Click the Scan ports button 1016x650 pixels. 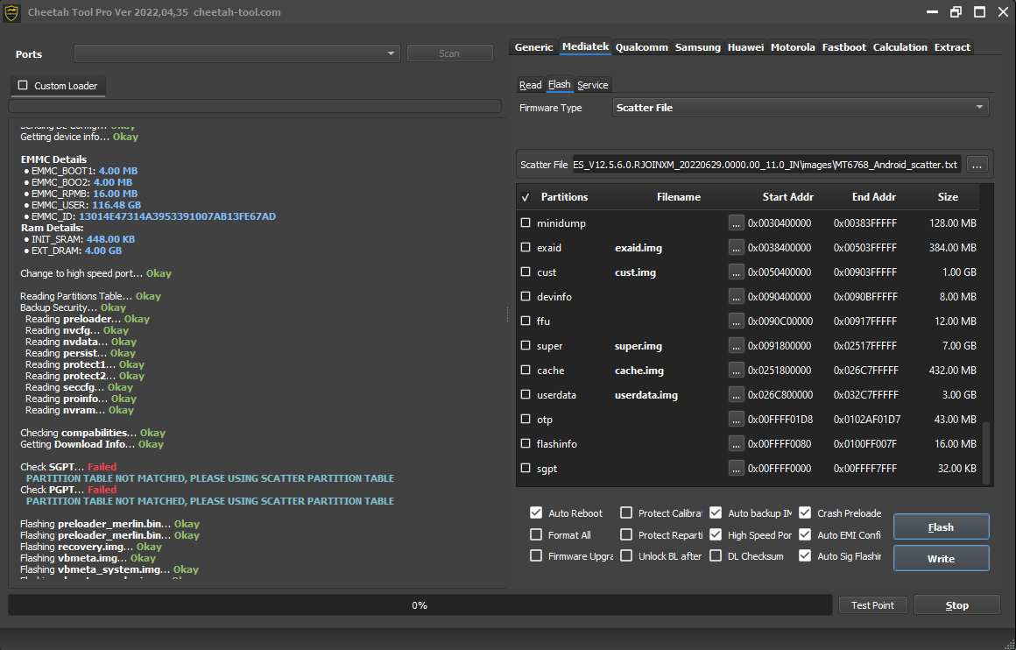[449, 53]
